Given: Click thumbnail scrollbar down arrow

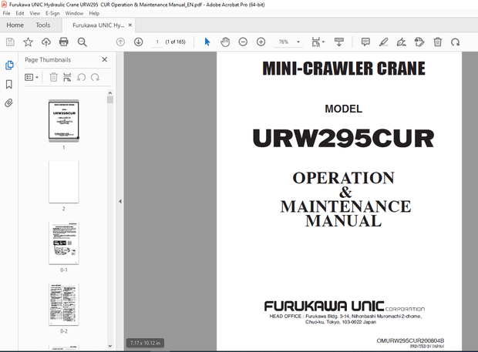Looking at the screenshot, I should tap(110, 346).
